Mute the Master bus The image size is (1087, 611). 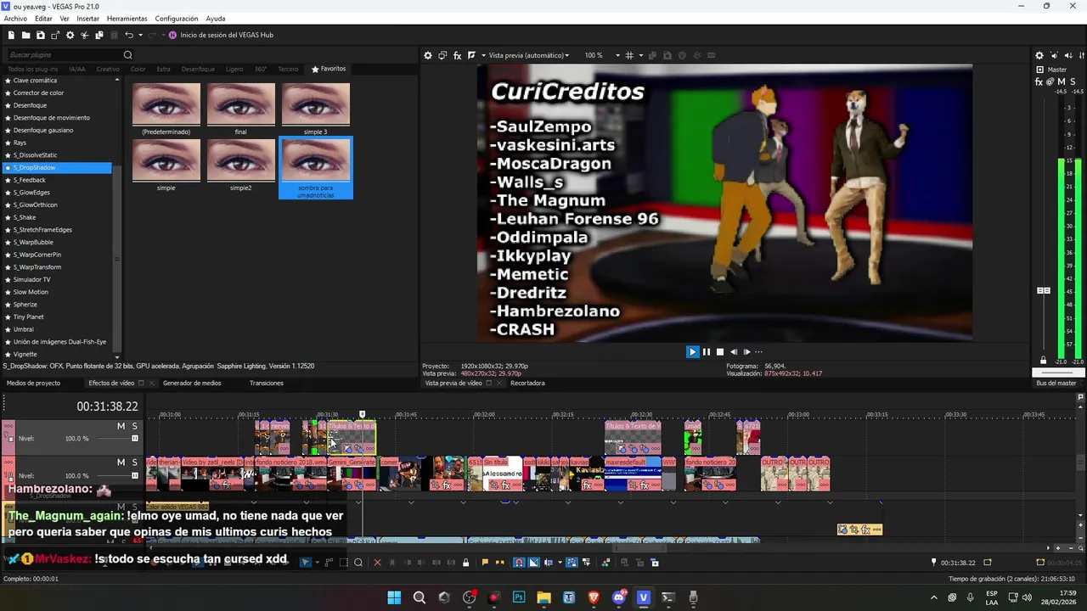tap(1062, 81)
